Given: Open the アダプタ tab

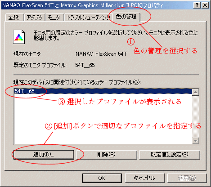Looking at the screenshot, I should coord(35,18).
